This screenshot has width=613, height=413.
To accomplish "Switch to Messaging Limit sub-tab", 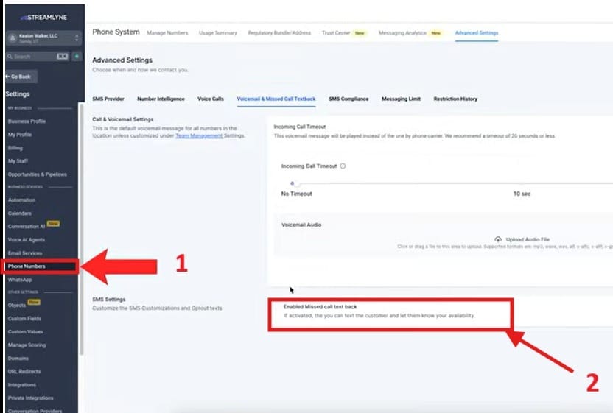I will point(401,99).
